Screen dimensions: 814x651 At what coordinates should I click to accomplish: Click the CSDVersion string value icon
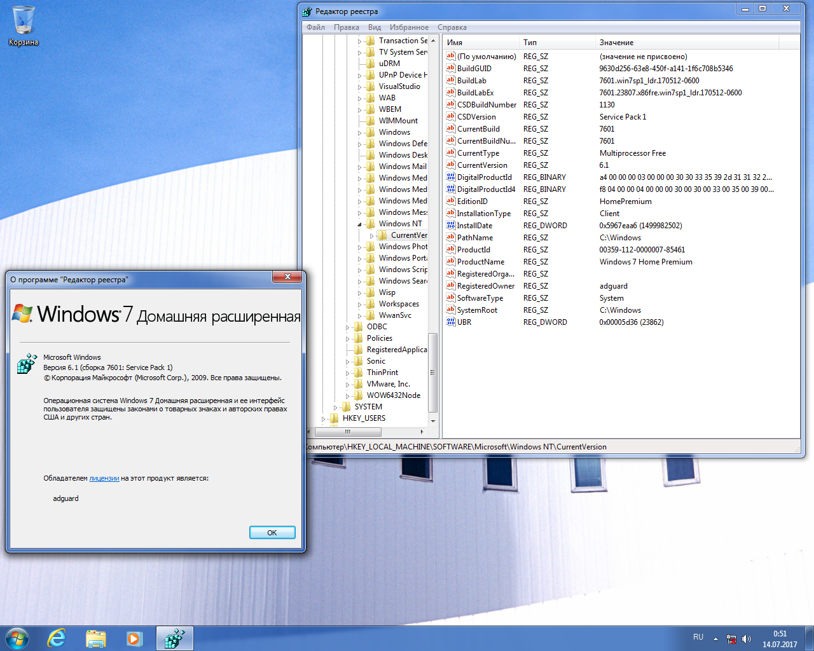coord(451,116)
